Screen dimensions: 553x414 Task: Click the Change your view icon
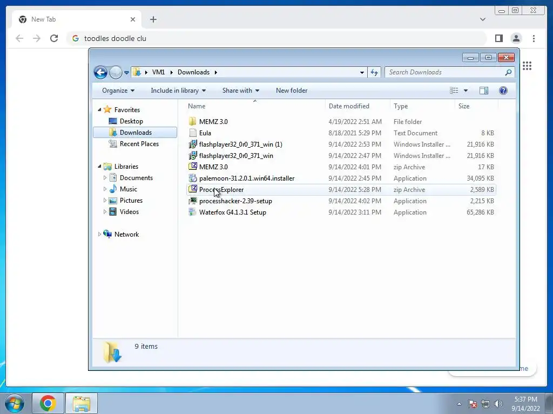pyautogui.click(x=454, y=91)
